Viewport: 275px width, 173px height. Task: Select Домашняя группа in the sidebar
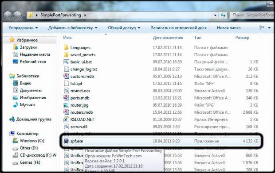coord(34,119)
